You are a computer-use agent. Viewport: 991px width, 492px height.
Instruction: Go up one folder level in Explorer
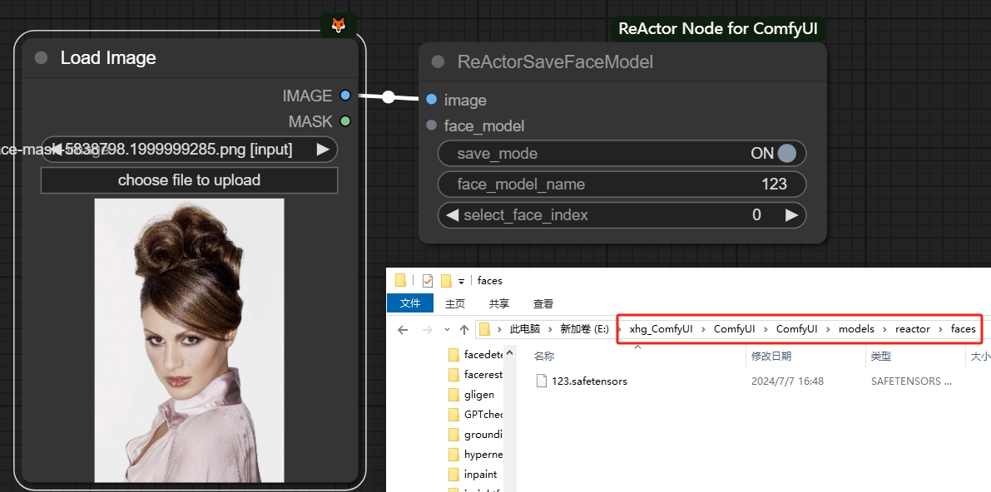click(464, 329)
